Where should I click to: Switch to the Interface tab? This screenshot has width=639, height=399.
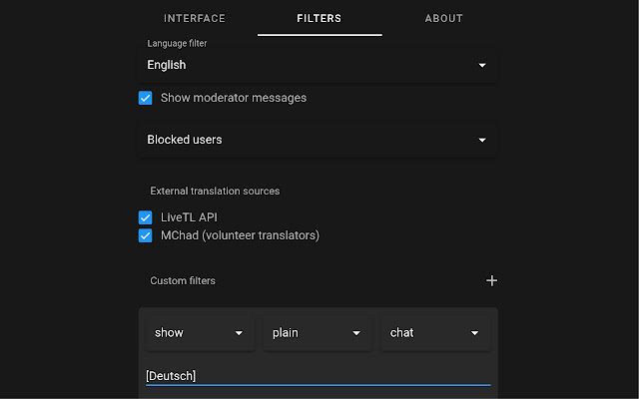click(195, 18)
